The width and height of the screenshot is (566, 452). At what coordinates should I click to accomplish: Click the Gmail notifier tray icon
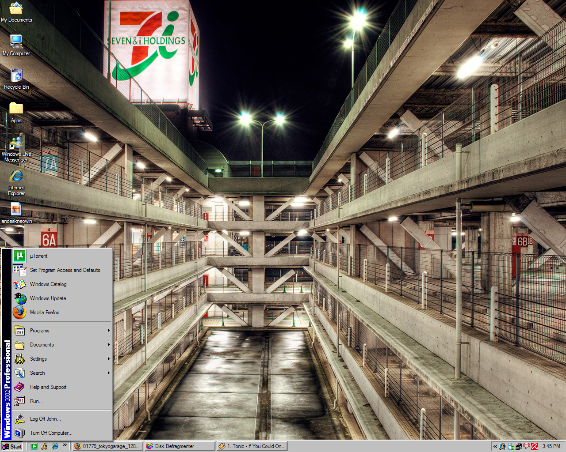[x=526, y=446]
